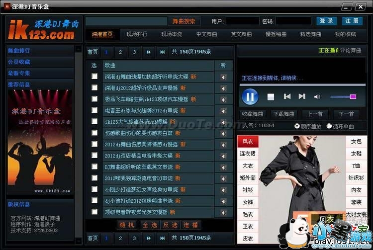Check the box for 深港dj2012超好听极品女声慢摇

coord(94,87)
